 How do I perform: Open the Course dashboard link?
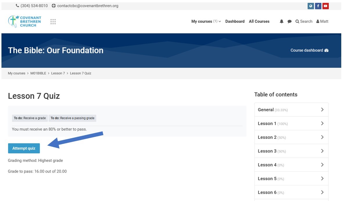[310, 50]
